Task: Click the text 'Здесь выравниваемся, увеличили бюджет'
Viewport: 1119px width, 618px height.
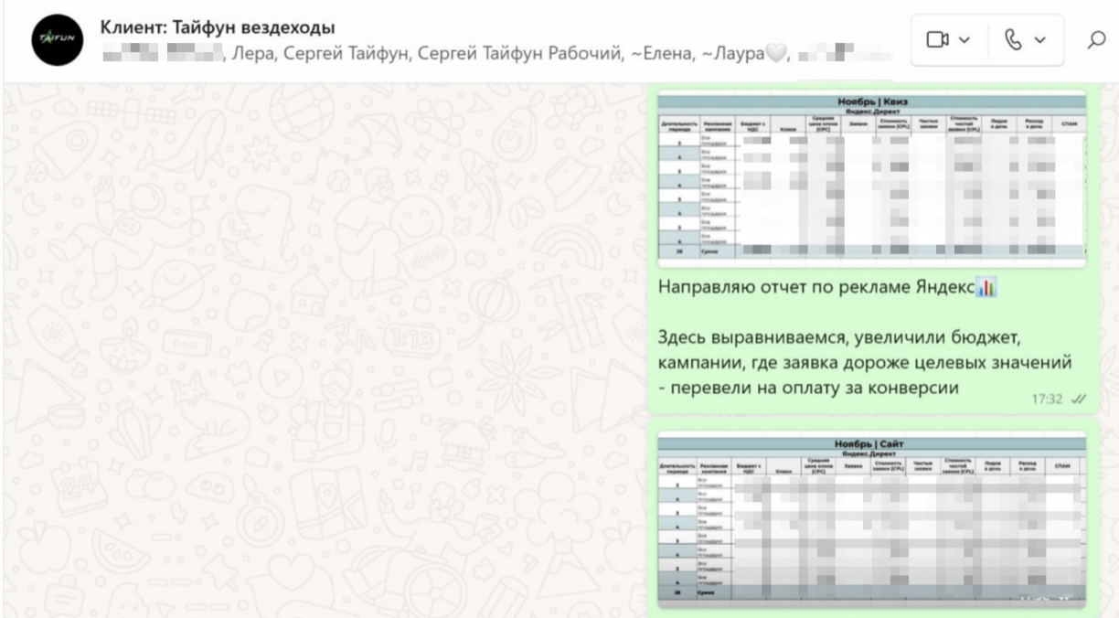Action: 838,339
